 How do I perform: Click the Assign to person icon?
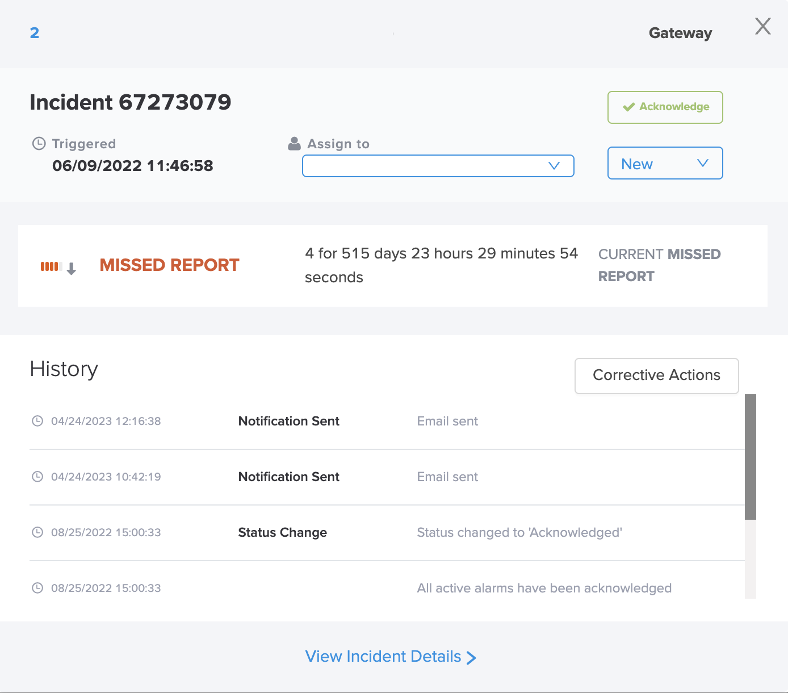[294, 144]
